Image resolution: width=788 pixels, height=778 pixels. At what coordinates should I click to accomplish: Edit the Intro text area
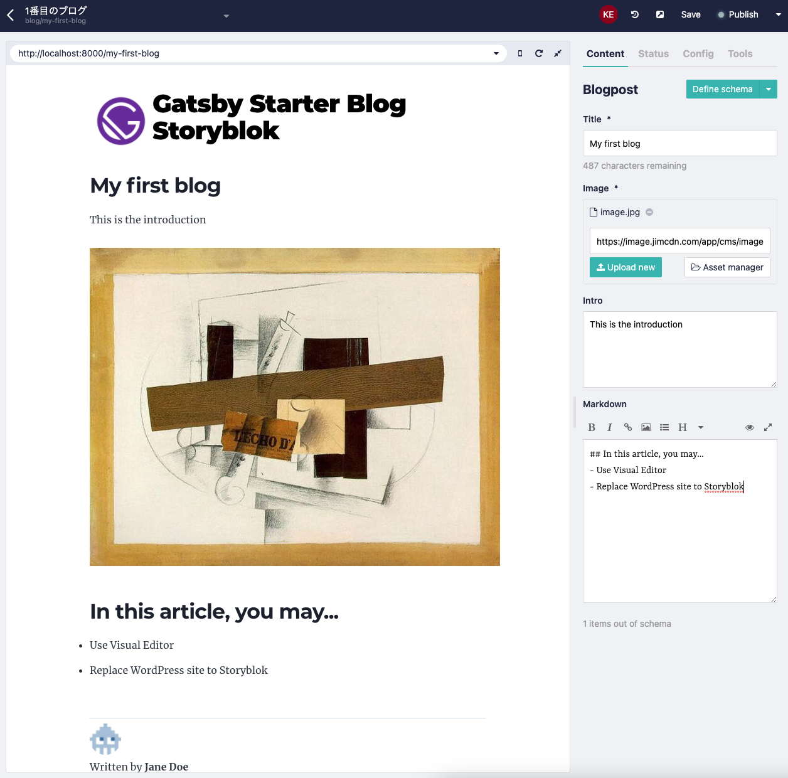pos(679,349)
